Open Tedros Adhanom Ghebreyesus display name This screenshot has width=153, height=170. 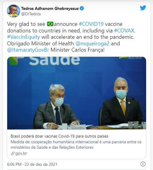50,8
